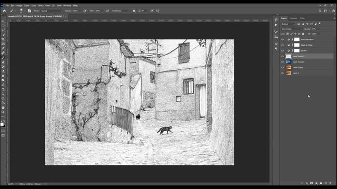Viewport: 337px width, 189px height.
Task: Click the Smoothing value field
Action: [x=125, y=11]
